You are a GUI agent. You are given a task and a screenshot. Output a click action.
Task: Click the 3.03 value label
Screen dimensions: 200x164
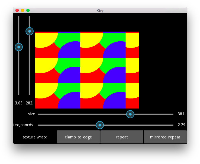tap(19, 103)
